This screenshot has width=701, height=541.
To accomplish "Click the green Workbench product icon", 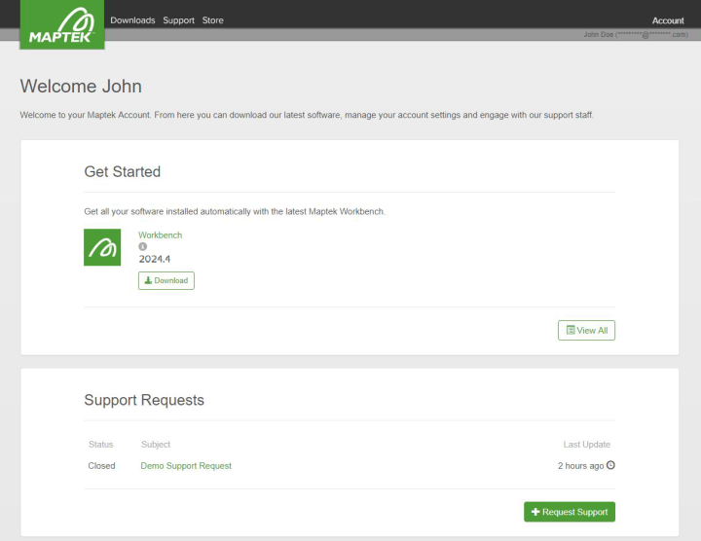I will point(102,247).
